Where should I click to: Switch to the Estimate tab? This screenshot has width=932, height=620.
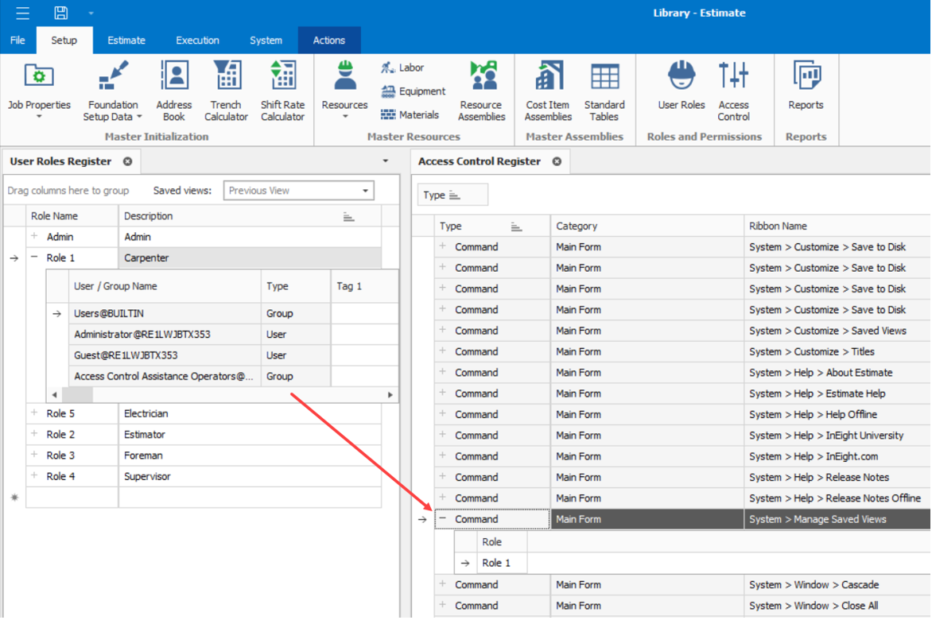pyautogui.click(x=126, y=40)
